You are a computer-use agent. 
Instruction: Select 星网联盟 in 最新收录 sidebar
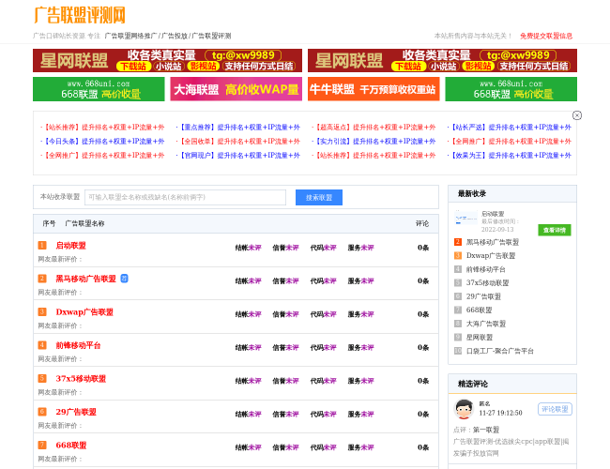(x=480, y=337)
